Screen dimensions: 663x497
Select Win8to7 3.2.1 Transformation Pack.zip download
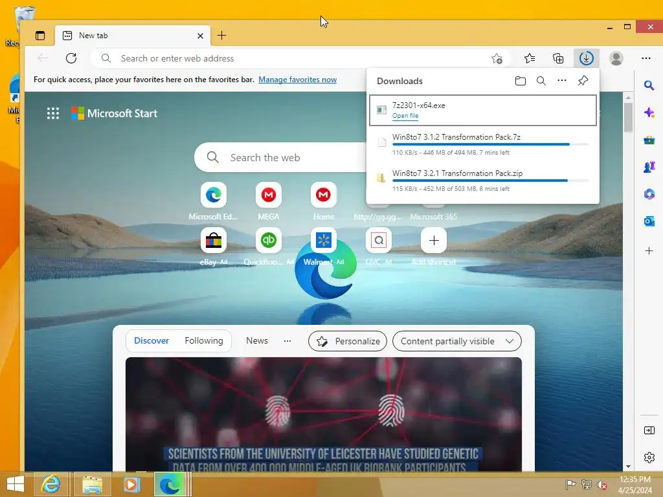click(x=483, y=181)
